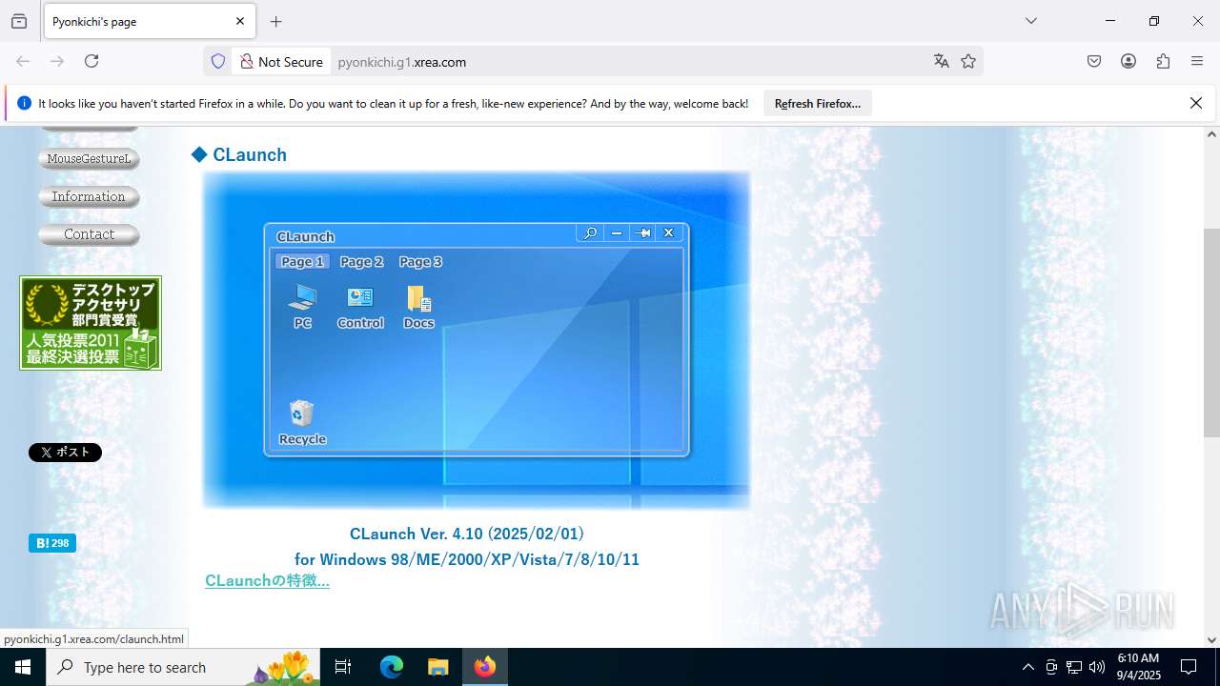Click the CLaunch screenshot image

476,340
